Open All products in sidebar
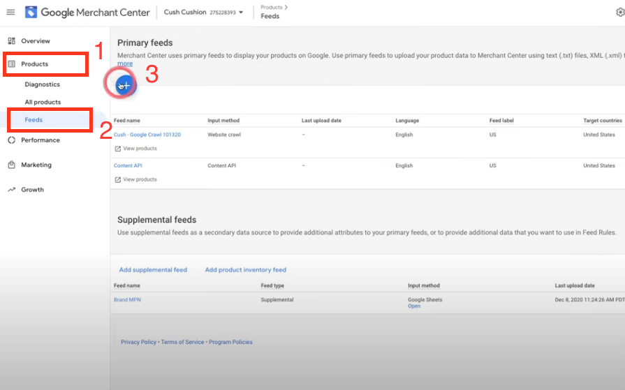Screen dimensions: 625x390 (43, 102)
